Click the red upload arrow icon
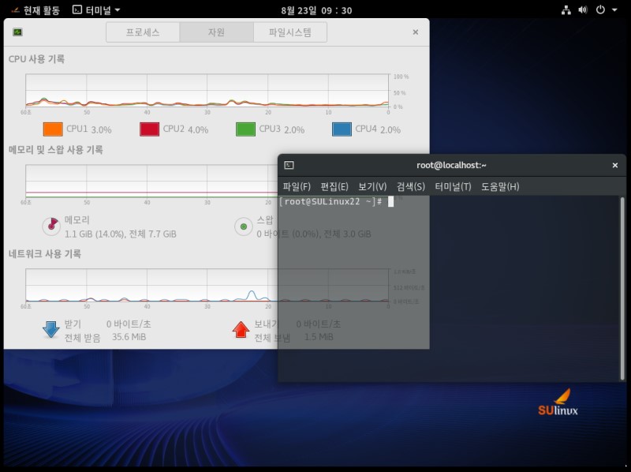The width and height of the screenshot is (631, 472). 241,330
